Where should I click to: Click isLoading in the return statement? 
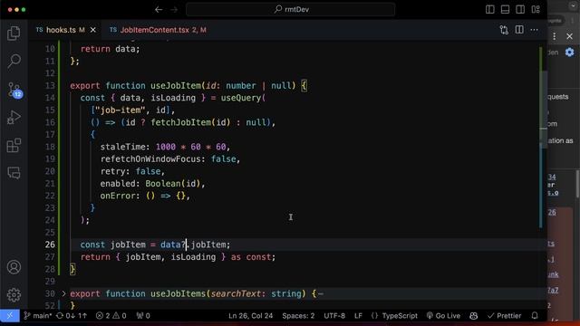pyautogui.click(x=193, y=257)
